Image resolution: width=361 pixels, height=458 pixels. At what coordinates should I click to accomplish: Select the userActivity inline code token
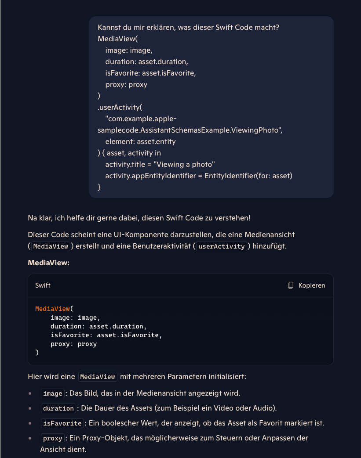point(221,246)
